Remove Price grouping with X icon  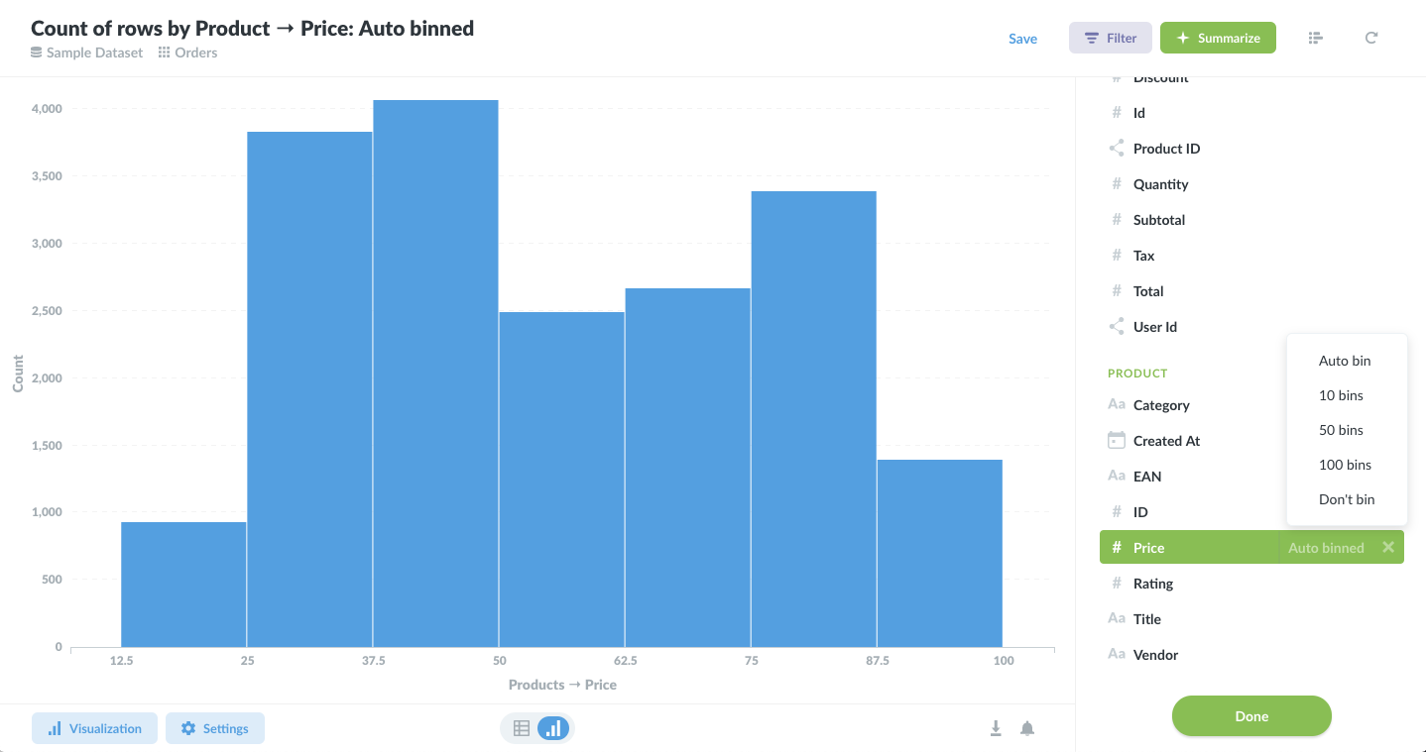(x=1388, y=547)
